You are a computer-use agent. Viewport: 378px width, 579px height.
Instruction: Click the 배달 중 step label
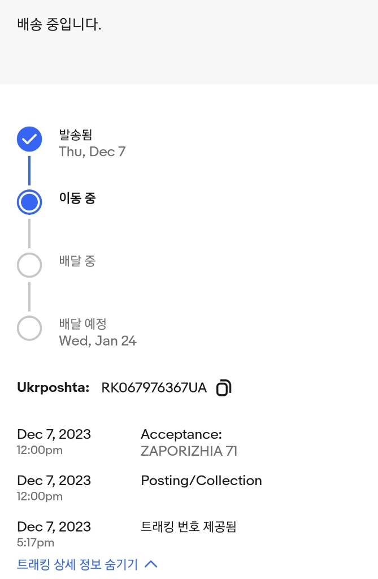coord(77,261)
